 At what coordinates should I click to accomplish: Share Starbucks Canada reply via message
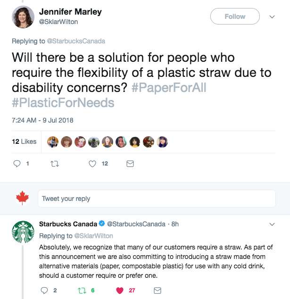point(158,290)
